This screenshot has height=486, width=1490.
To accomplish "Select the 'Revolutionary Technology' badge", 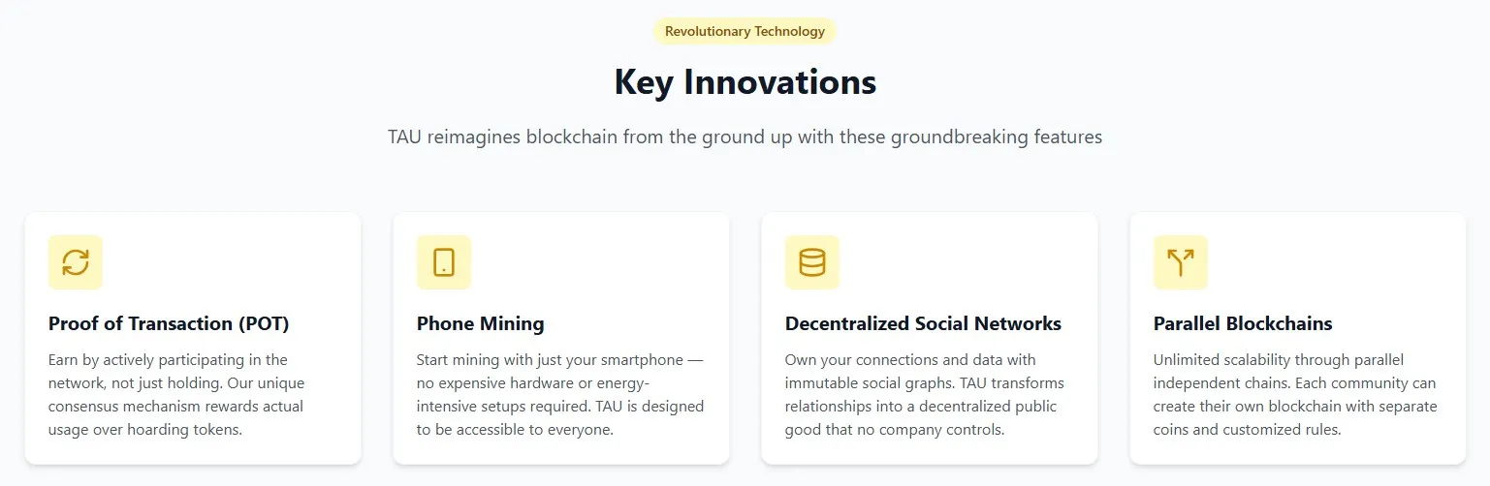I will point(745,31).
